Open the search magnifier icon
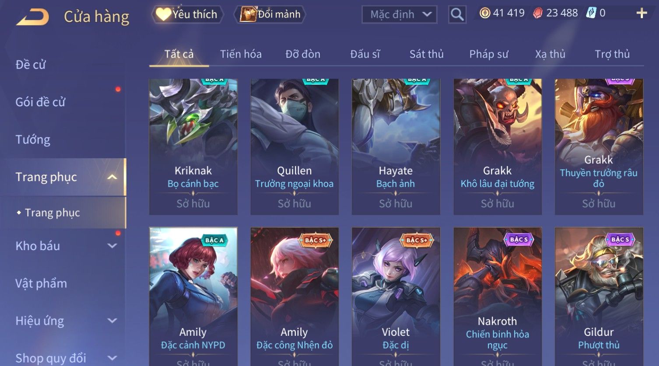 [x=457, y=14]
